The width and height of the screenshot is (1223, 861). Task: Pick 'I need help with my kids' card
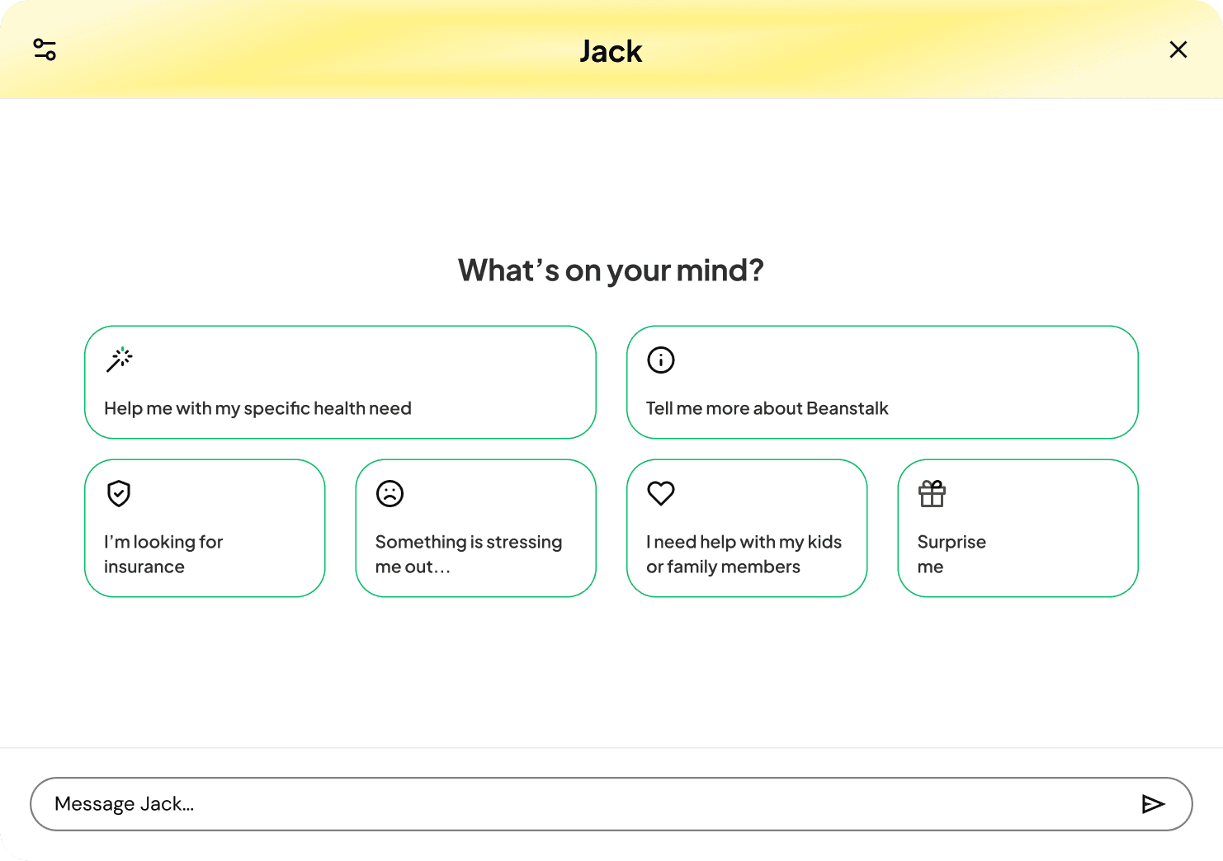click(x=747, y=528)
